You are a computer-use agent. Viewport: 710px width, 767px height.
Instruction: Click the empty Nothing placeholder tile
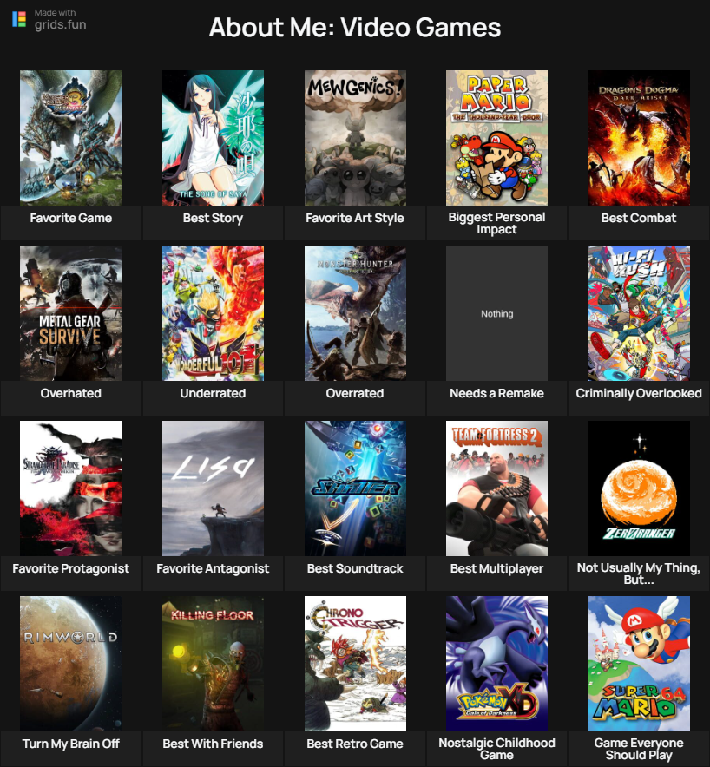tap(496, 313)
